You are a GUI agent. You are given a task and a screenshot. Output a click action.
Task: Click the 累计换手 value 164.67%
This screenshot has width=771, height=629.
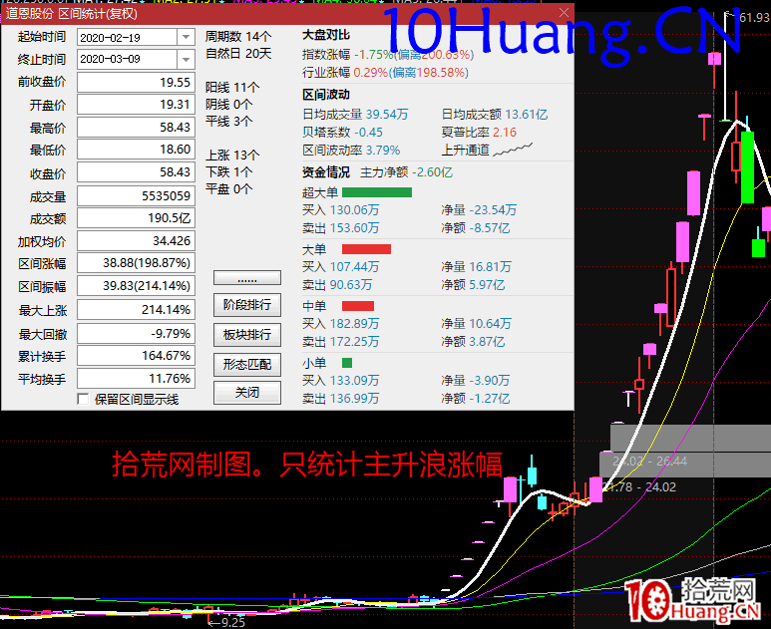coord(137,355)
